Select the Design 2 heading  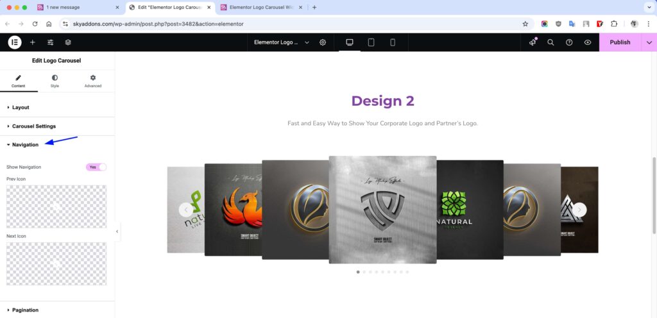click(382, 101)
